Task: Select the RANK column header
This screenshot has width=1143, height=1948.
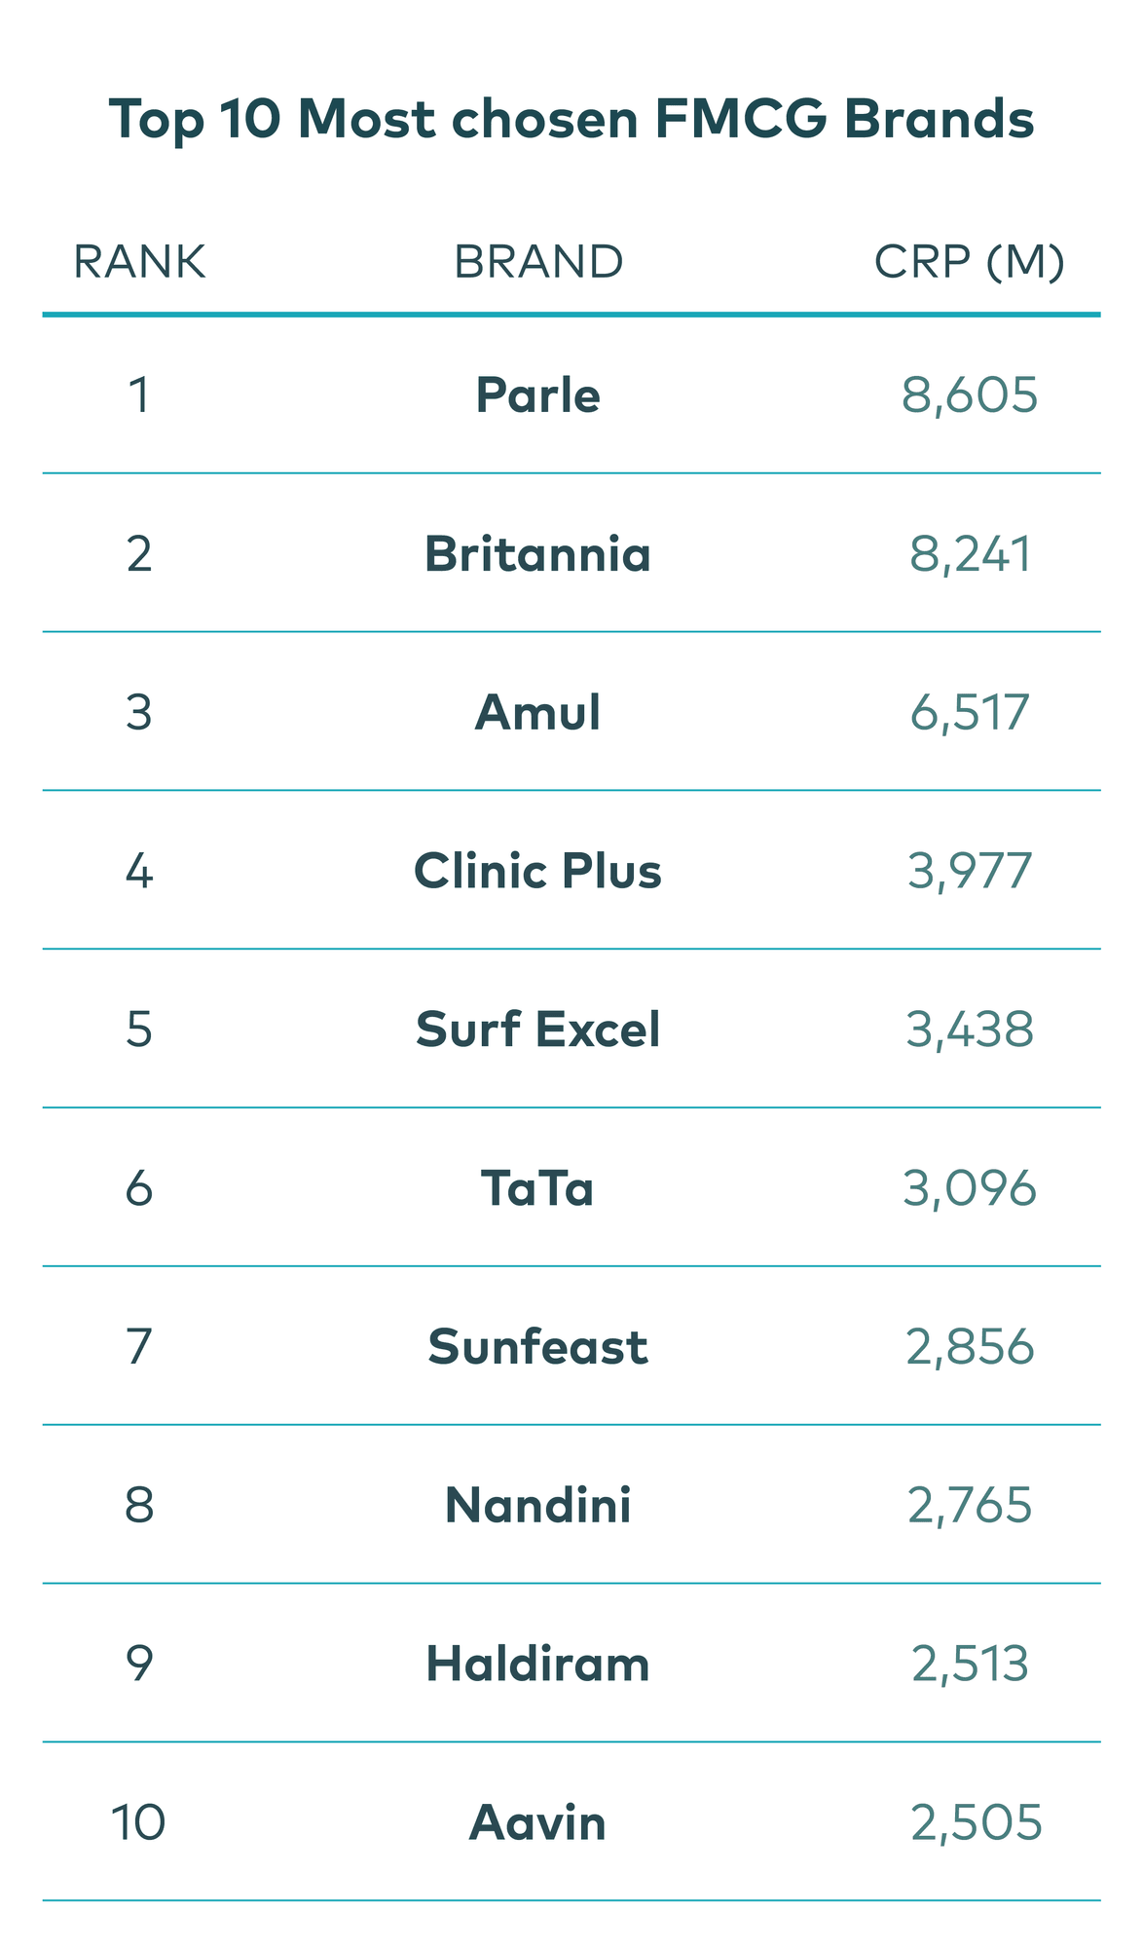Action: pos(139,262)
